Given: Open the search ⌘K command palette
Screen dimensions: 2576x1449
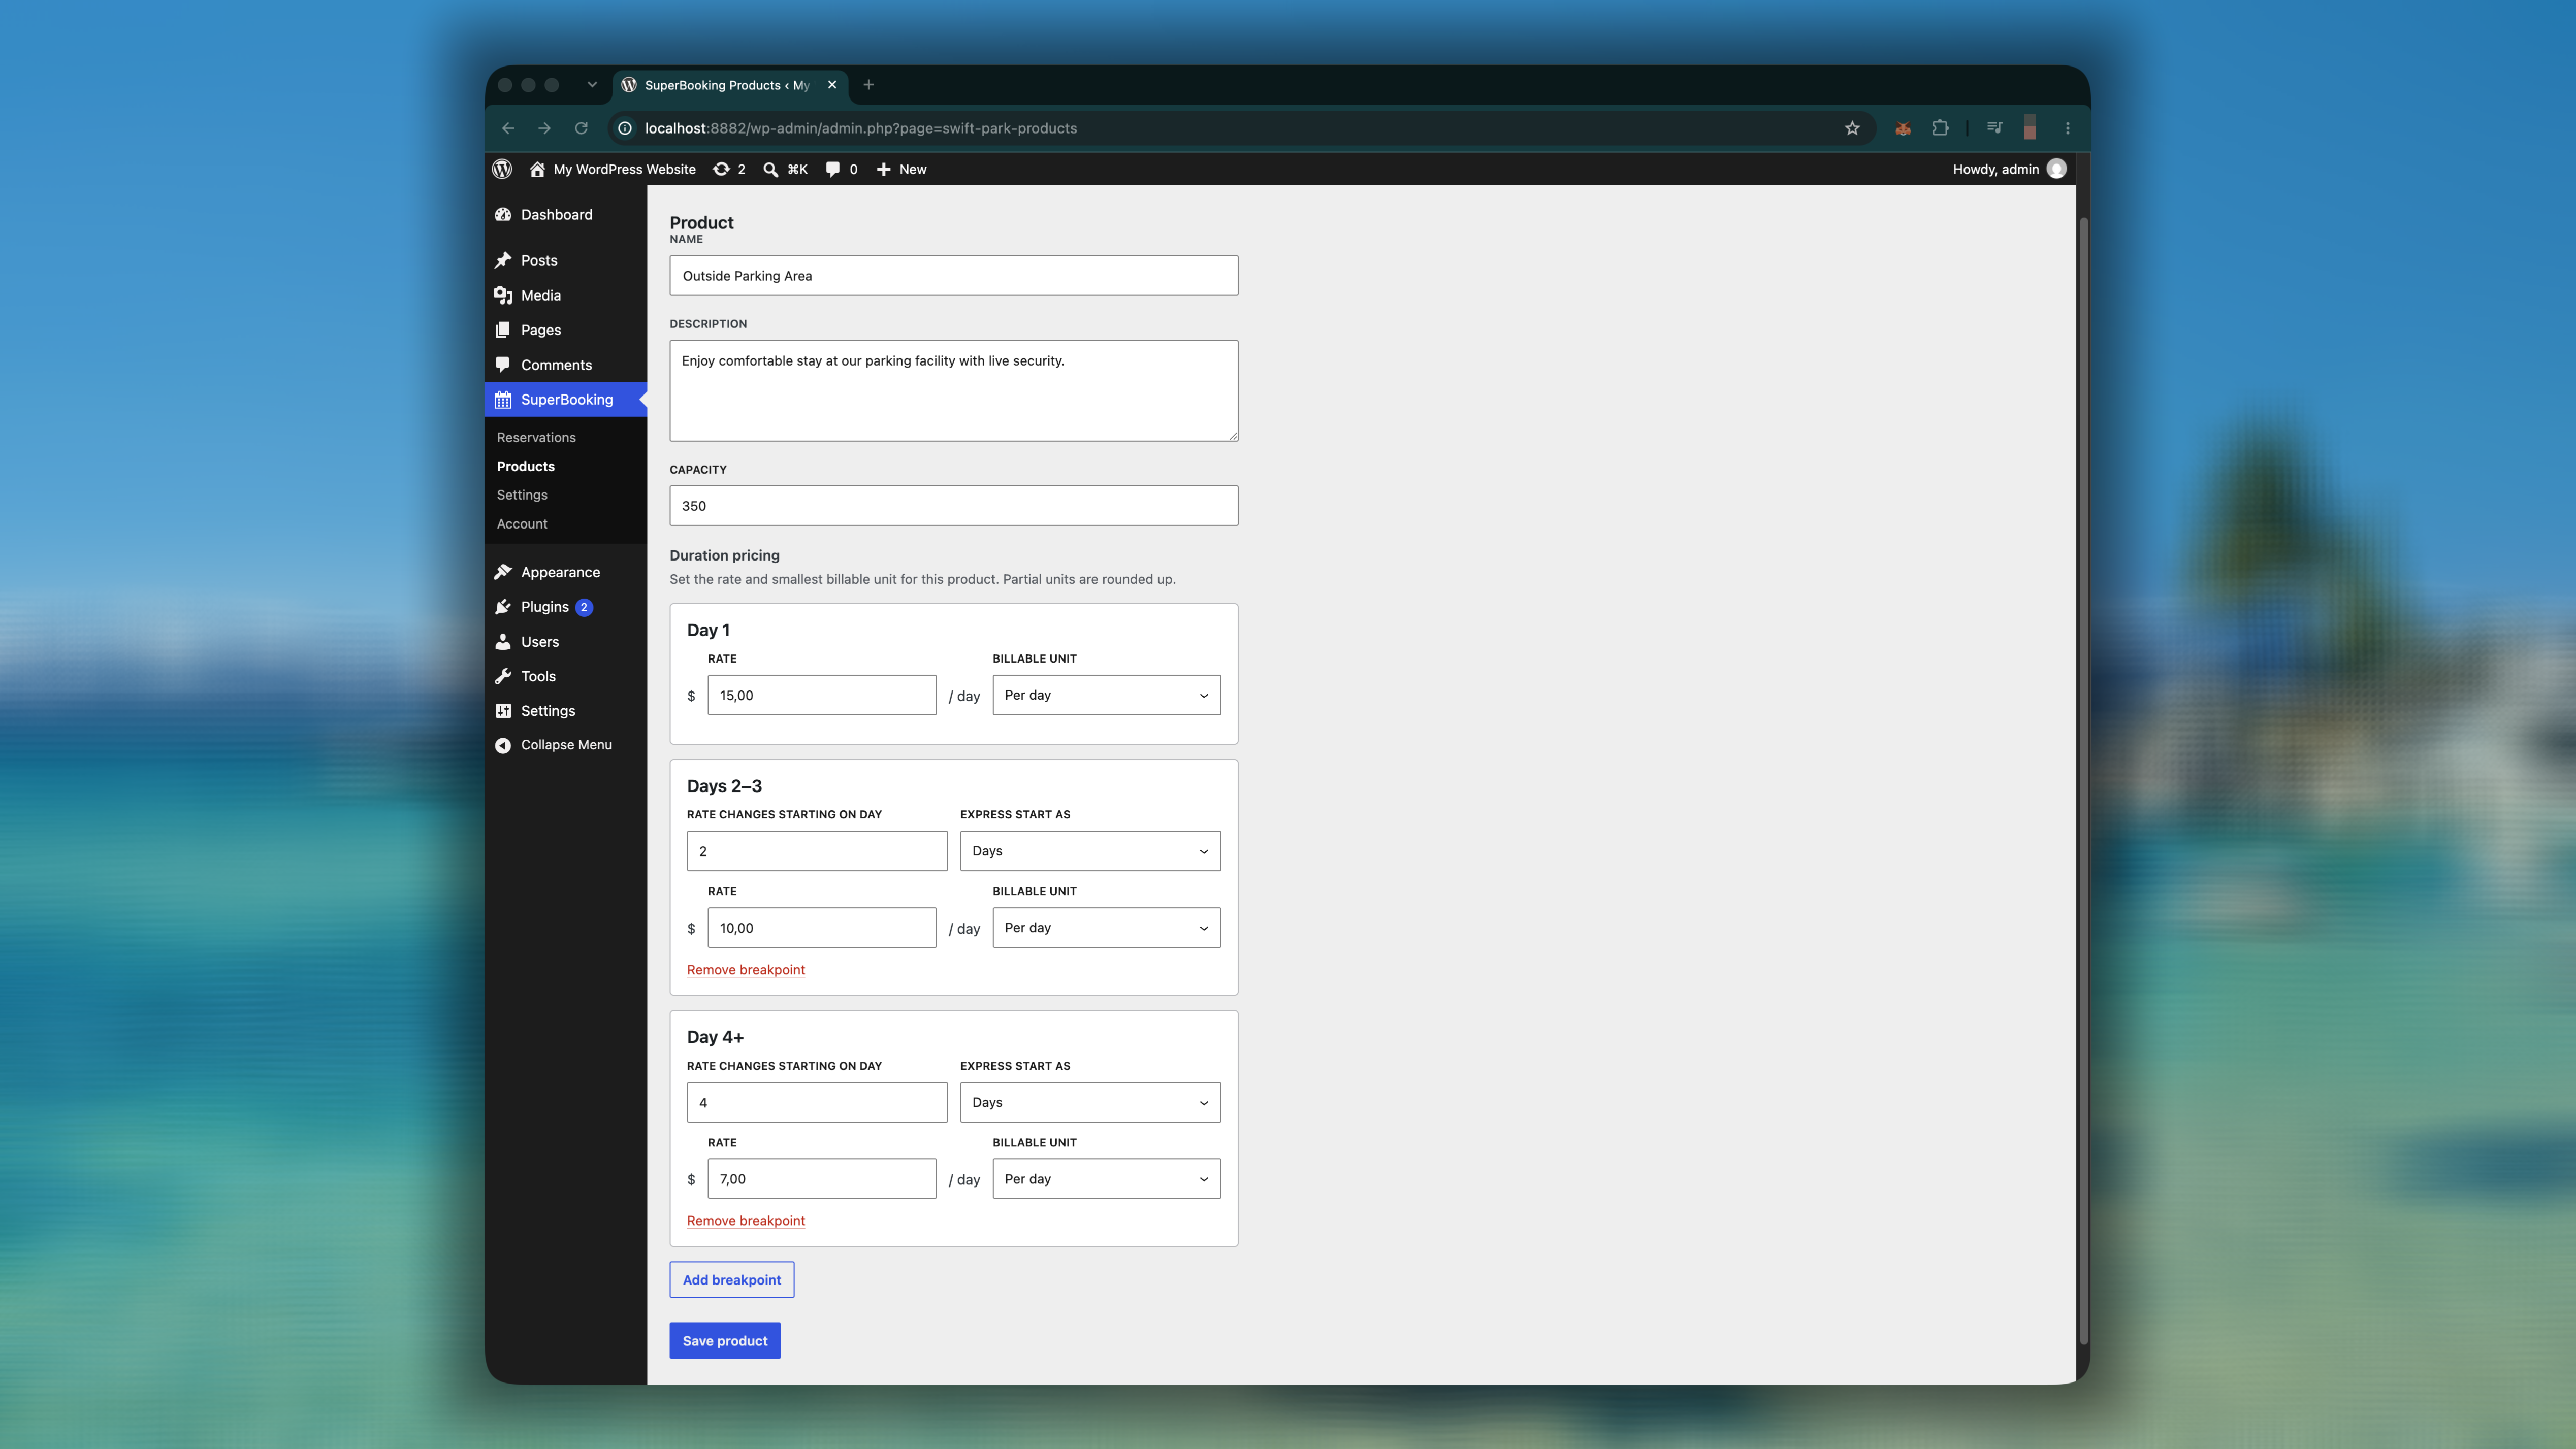Looking at the screenshot, I should (785, 169).
